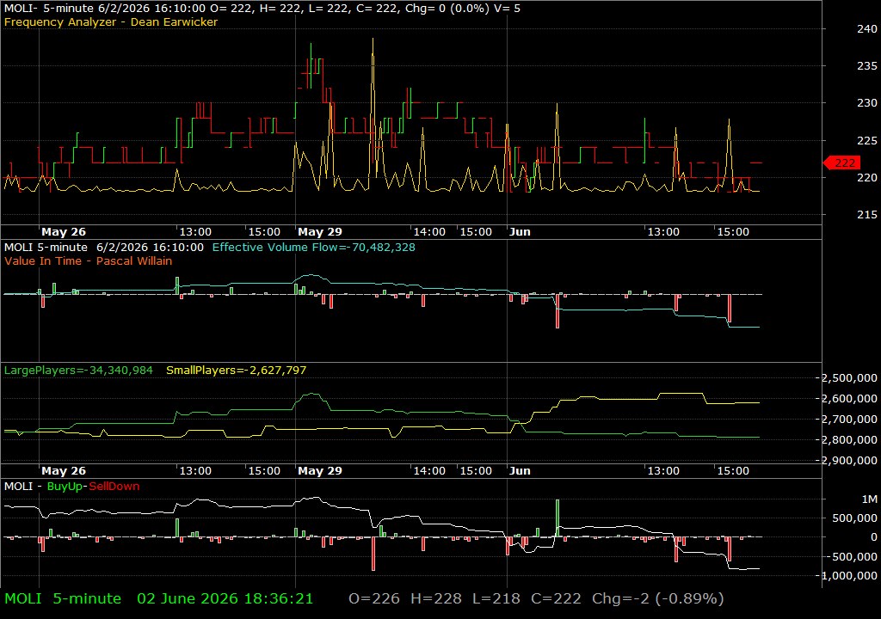This screenshot has height=619, width=881.
Task: Click the tallest green BuyUp bar reaching 1M
Action: coord(558,518)
